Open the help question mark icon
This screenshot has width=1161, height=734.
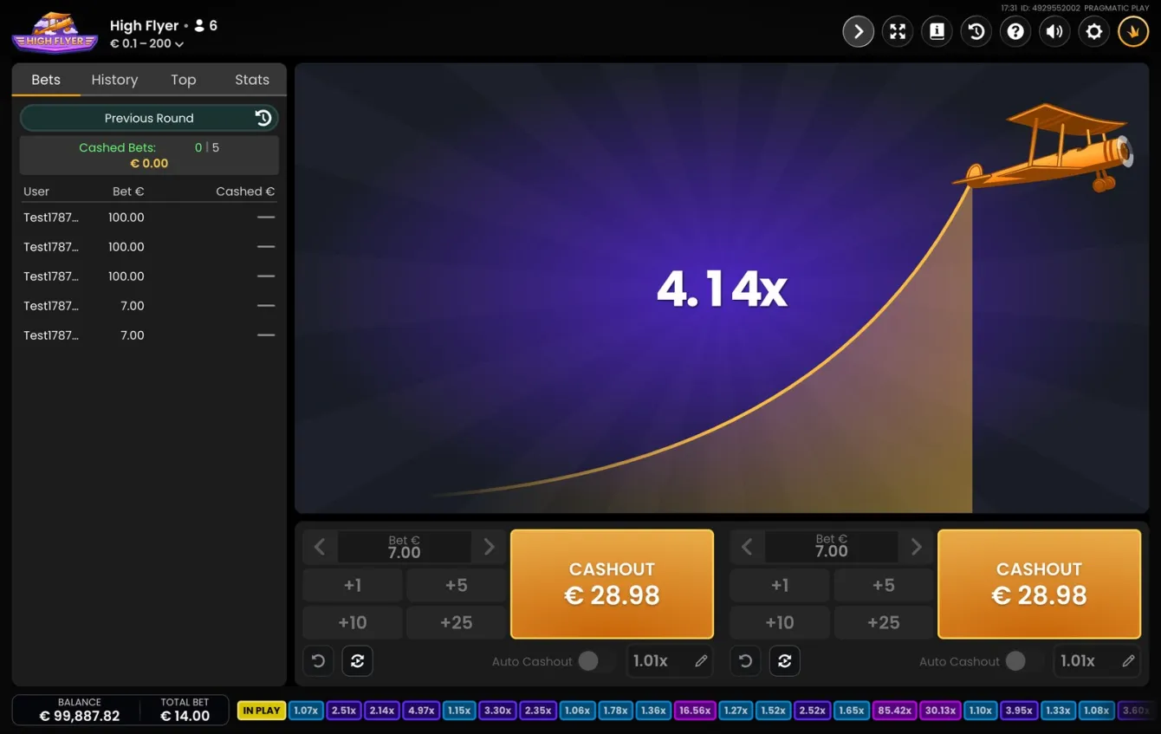pos(1015,32)
